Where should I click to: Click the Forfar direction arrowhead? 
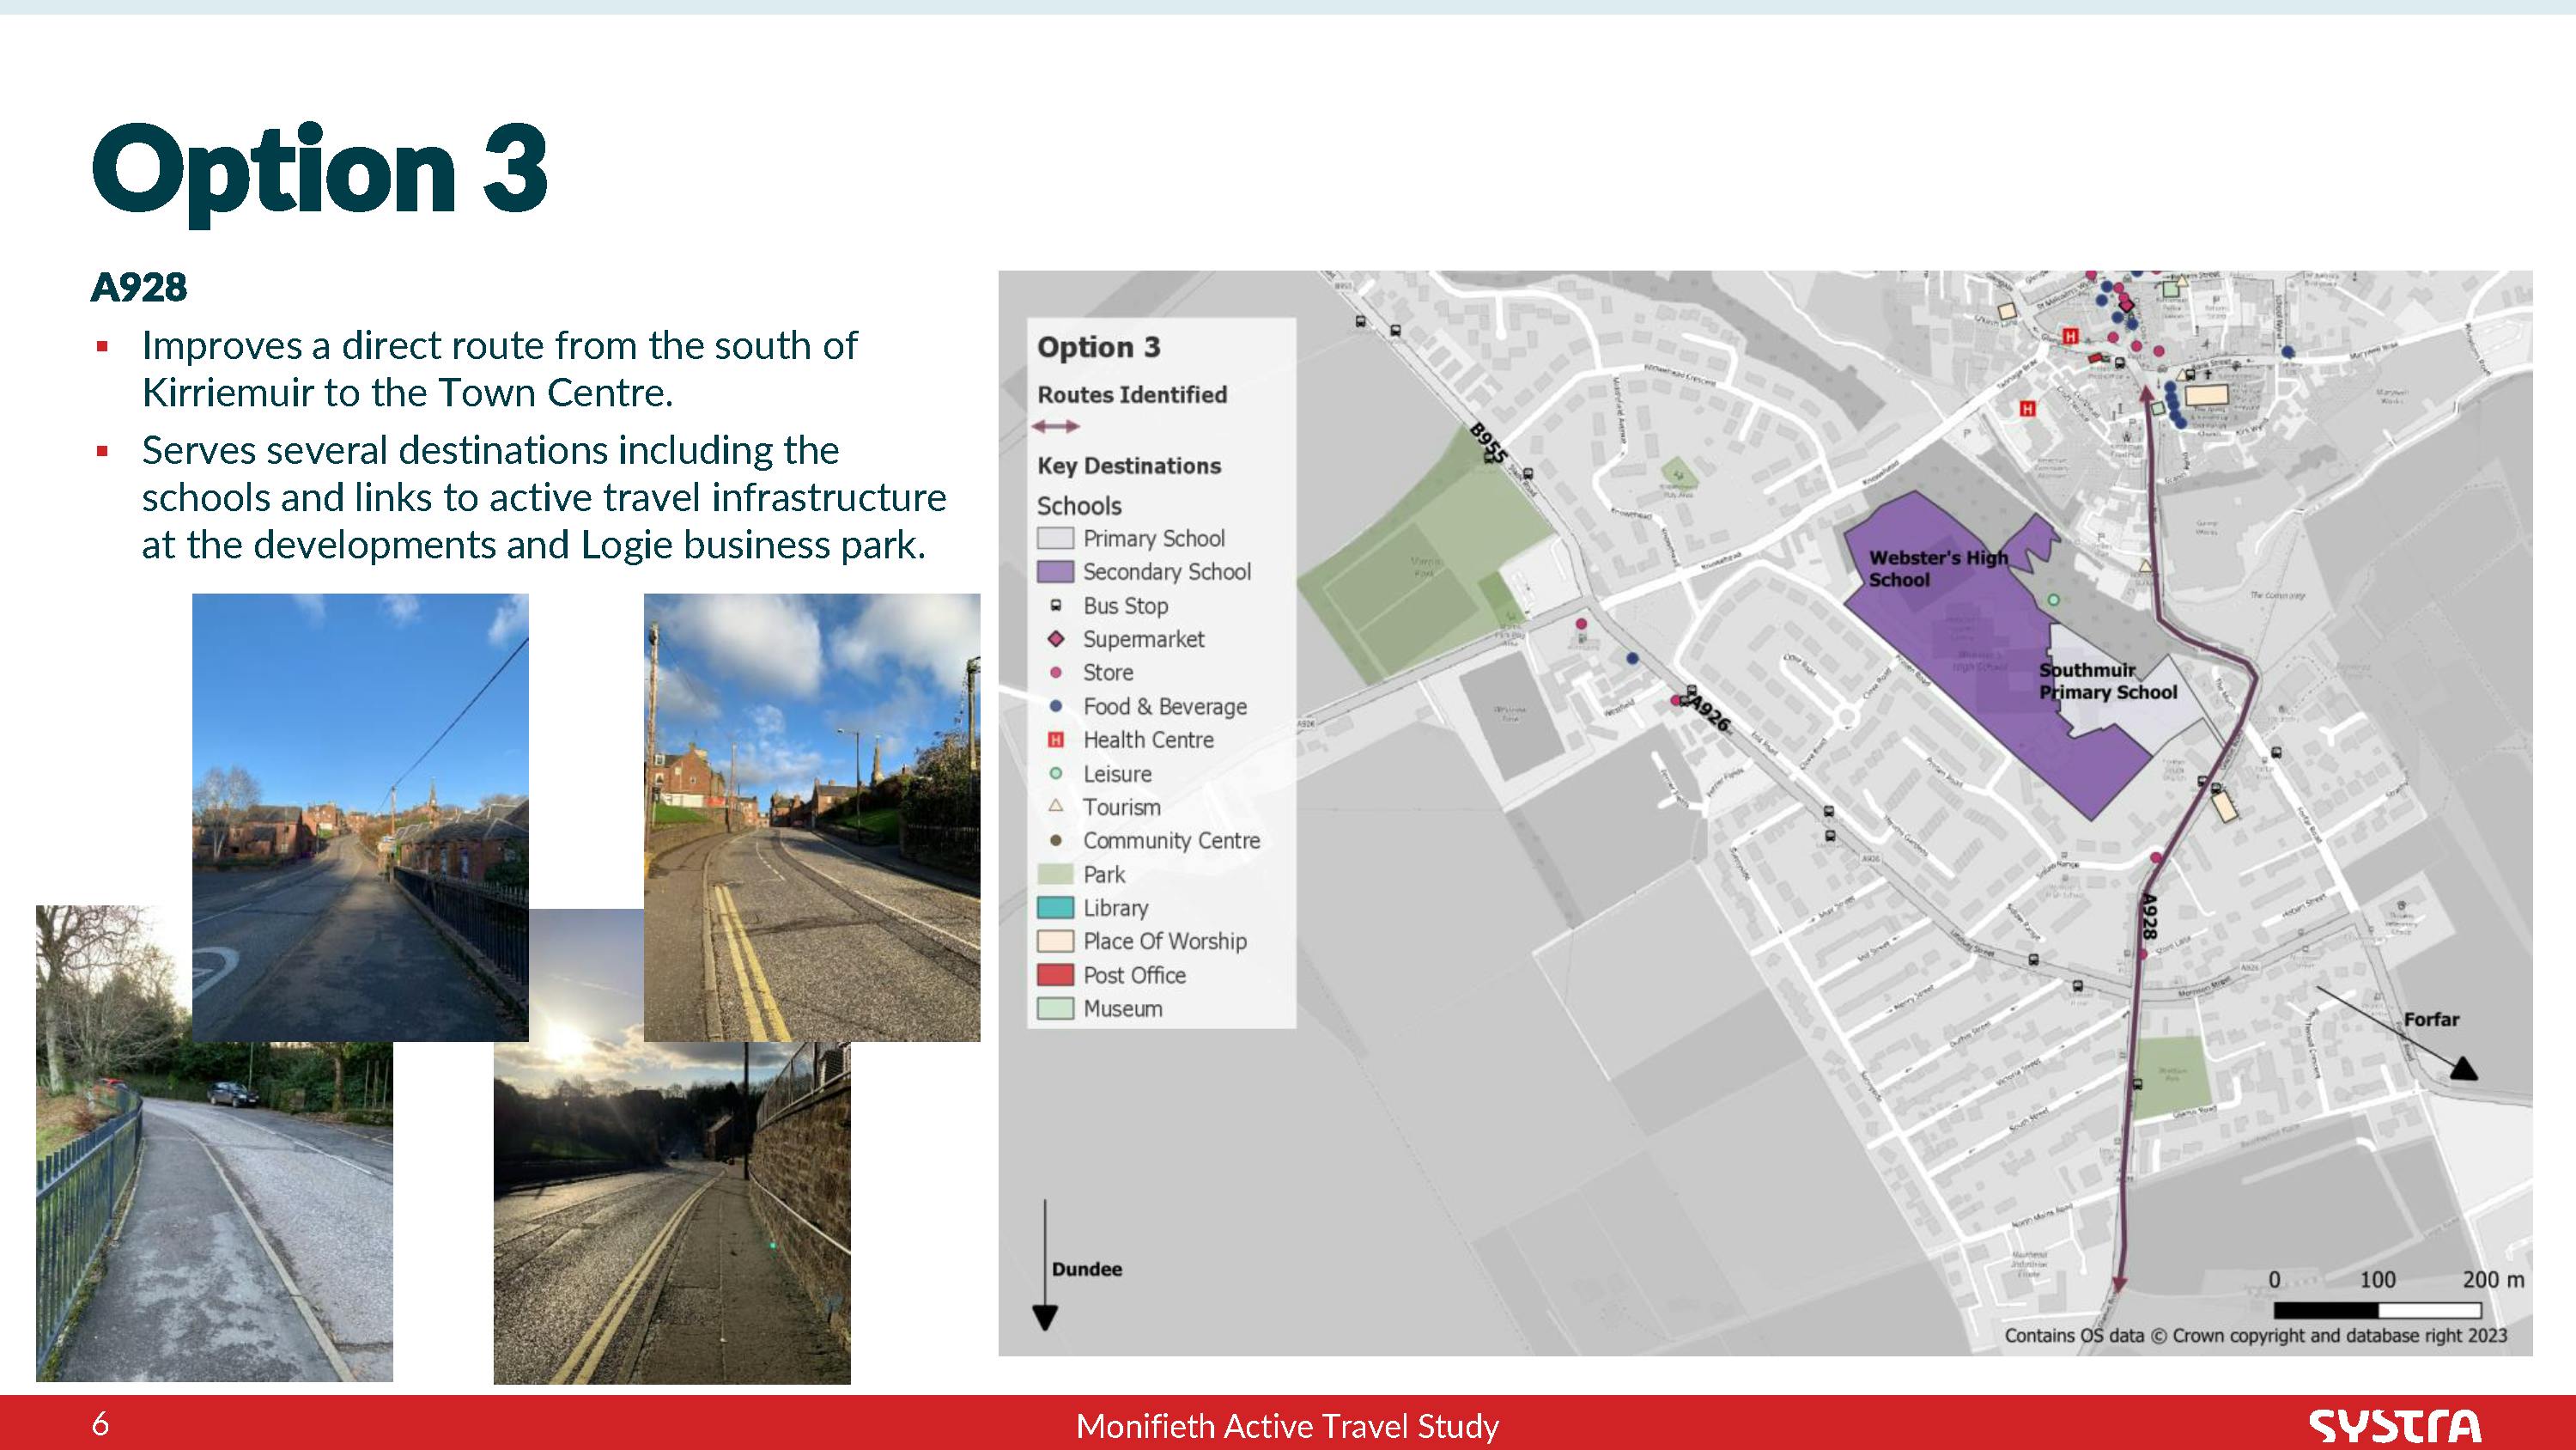click(2464, 1069)
